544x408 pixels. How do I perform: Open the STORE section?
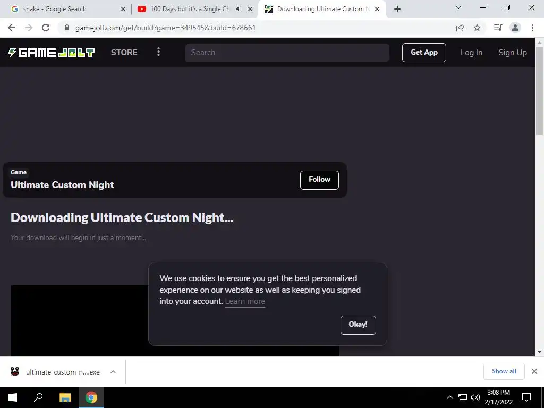point(124,53)
